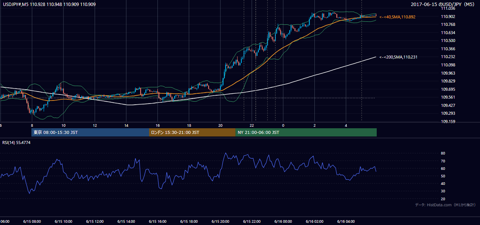Click the London 15:30-21:00 JST session bar
480x225 pixels.
pos(192,132)
